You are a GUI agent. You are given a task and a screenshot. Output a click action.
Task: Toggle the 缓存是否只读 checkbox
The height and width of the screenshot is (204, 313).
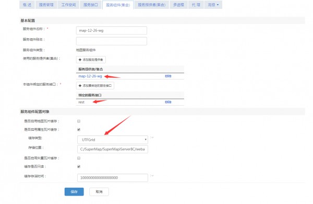click(x=79, y=166)
